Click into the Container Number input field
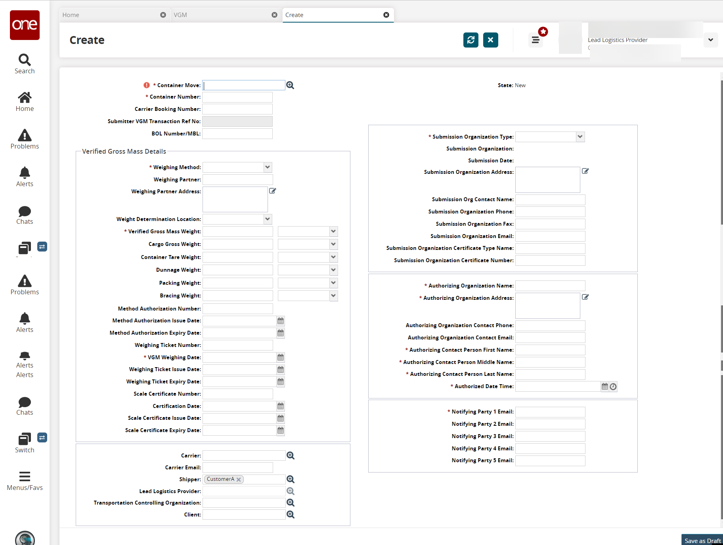 pos(237,97)
